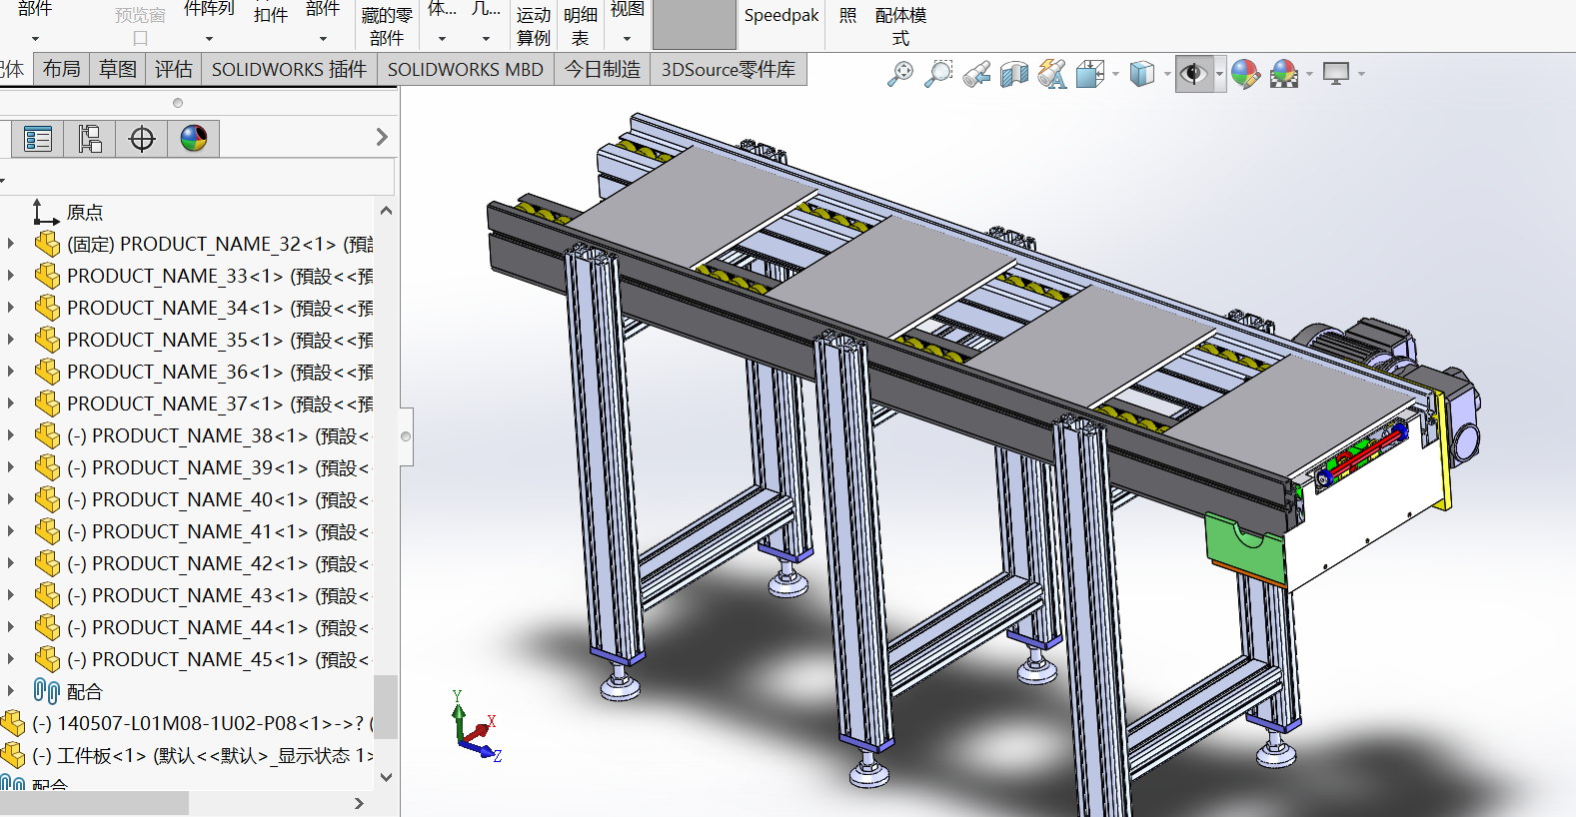Open View Settings monitor icon
This screenshot has height=817, width=1576.
[x=1336, y=74]
